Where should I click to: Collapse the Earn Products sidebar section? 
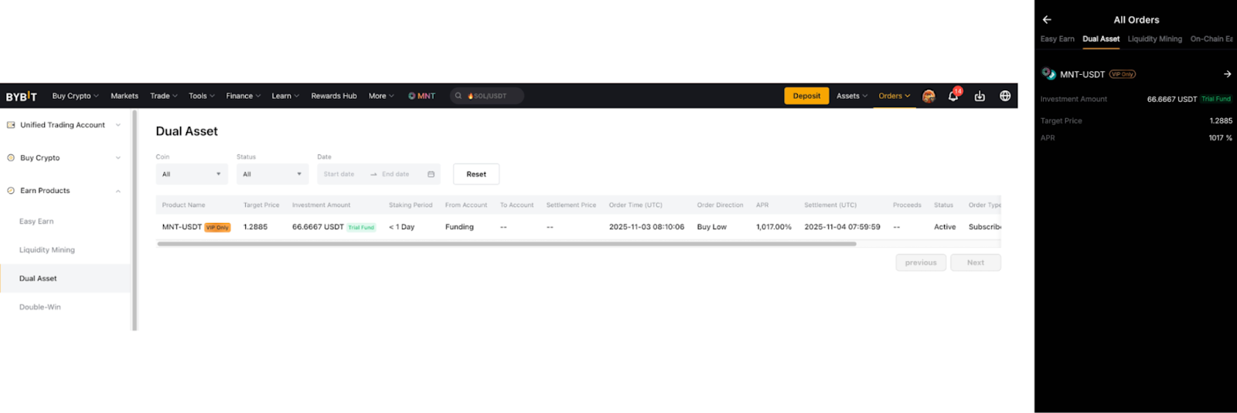tap(118, 191)
